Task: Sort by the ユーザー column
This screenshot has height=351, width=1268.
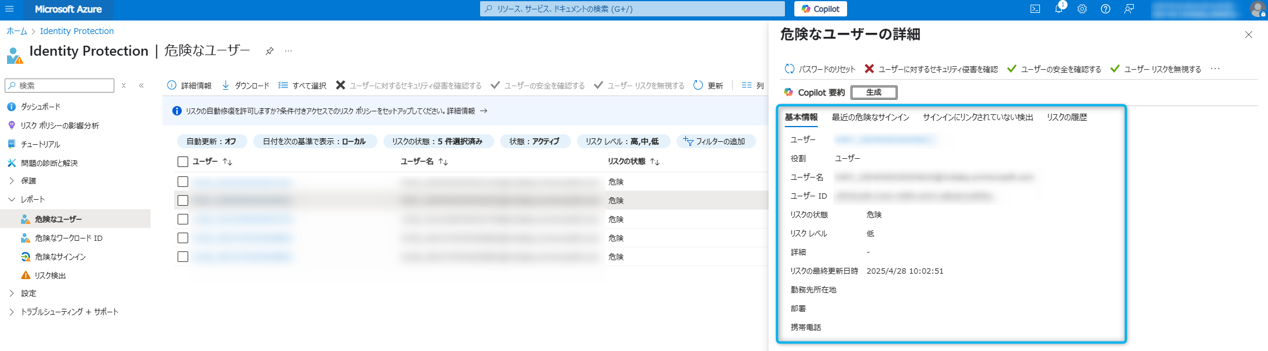Action: [x=212, y=162]
